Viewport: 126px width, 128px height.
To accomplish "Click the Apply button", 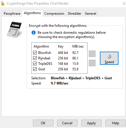I will point(91,123).
